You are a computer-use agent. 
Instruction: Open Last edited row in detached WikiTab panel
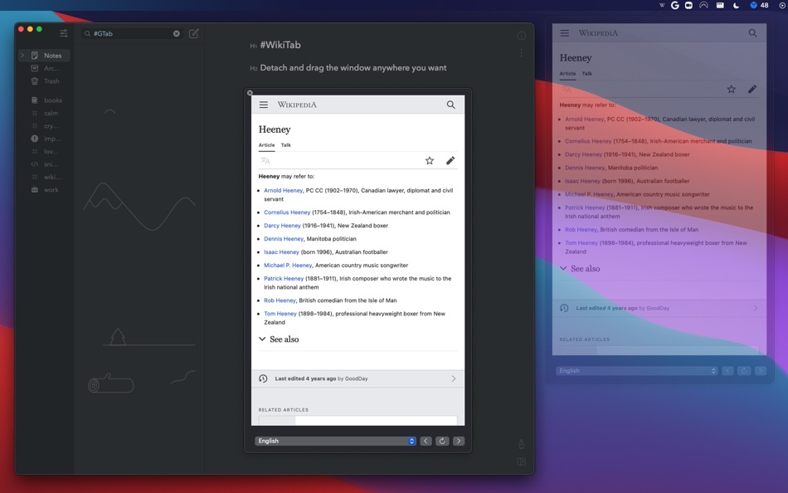659,308
